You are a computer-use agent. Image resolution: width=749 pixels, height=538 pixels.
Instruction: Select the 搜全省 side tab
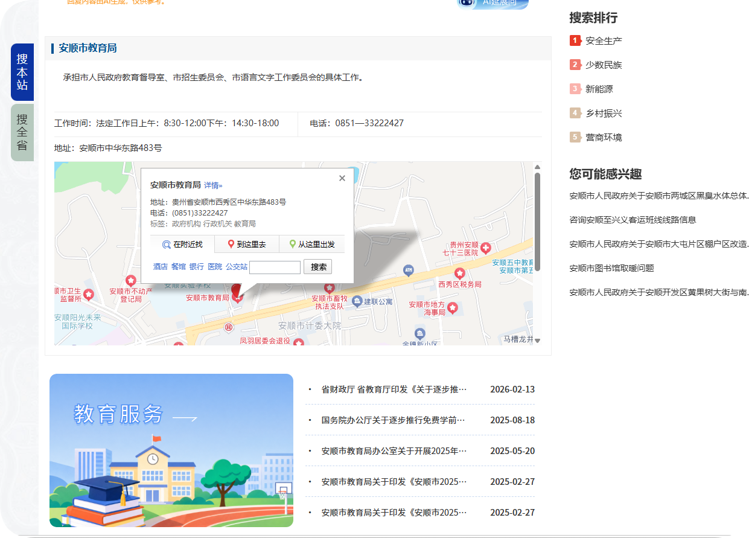(22, 132)
